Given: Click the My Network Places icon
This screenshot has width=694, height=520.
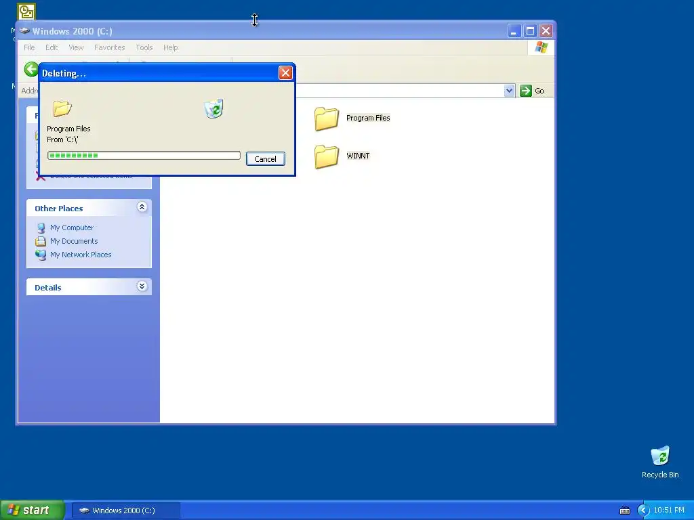Looking at the screenshot, I should [41, 255].
